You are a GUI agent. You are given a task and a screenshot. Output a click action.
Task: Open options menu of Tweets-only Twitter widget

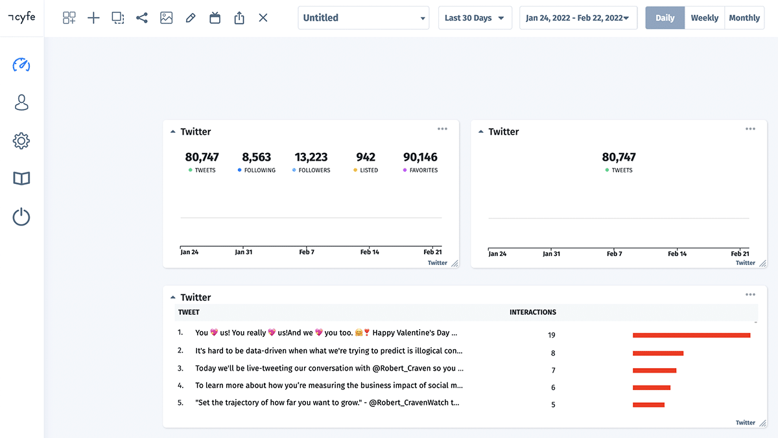750,129
